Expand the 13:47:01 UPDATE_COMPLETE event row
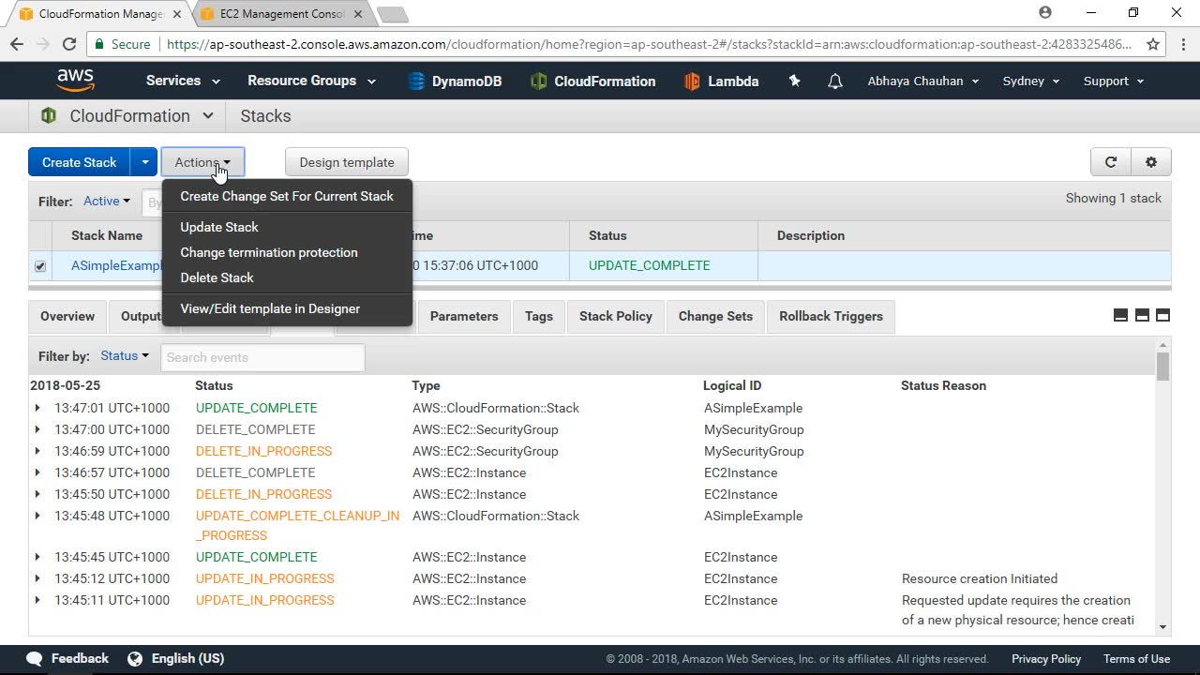This screenshot has height=675, width=1200. pyautogui.click(x=37, y=408)
